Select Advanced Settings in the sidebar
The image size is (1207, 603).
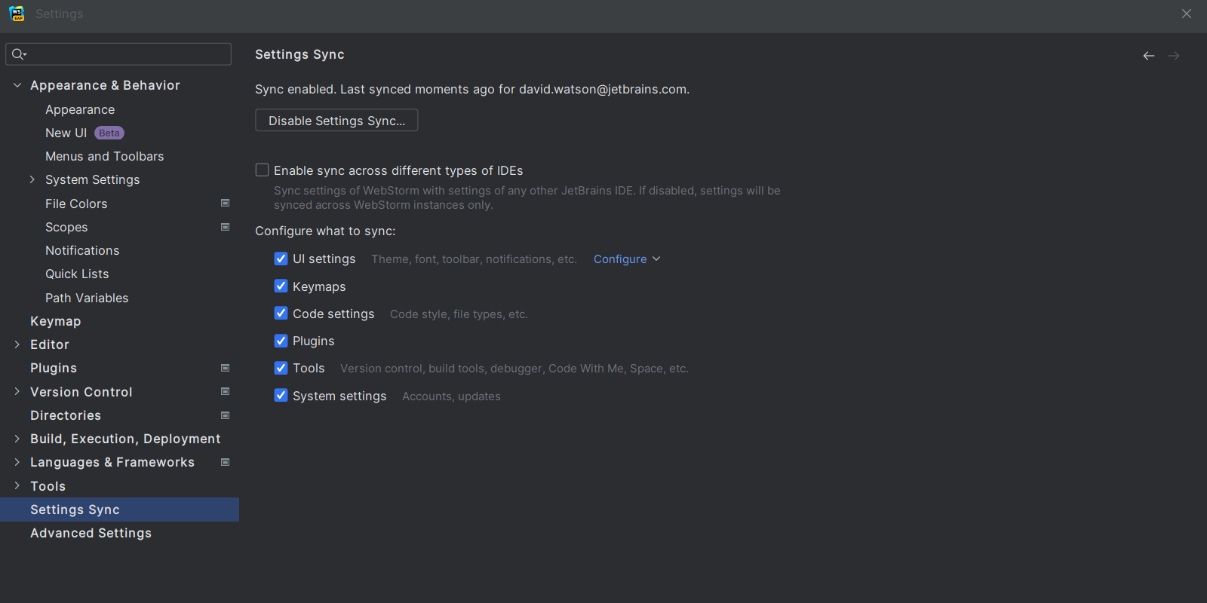(x=91, y=533)
